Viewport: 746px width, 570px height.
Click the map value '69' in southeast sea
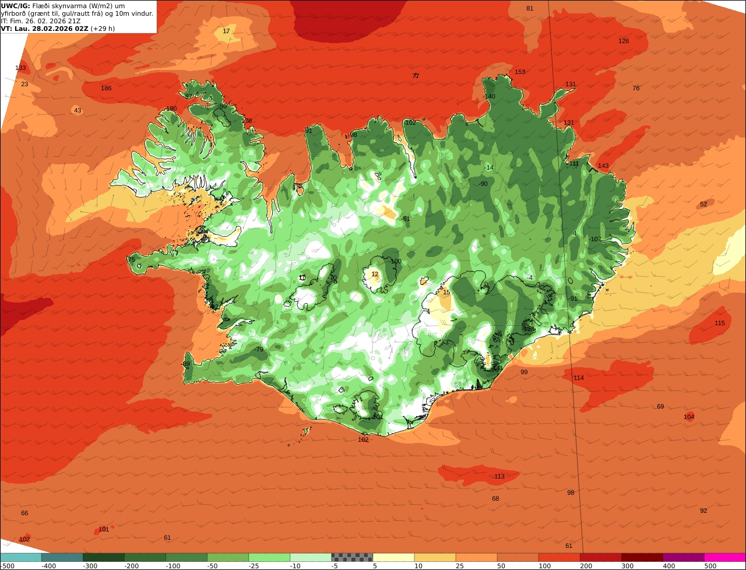[x=660, y=407]
